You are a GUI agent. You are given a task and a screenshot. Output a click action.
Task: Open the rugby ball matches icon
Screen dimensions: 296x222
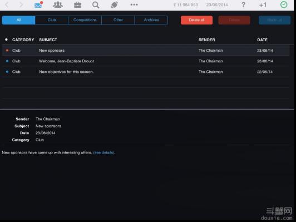pos(115,4)
